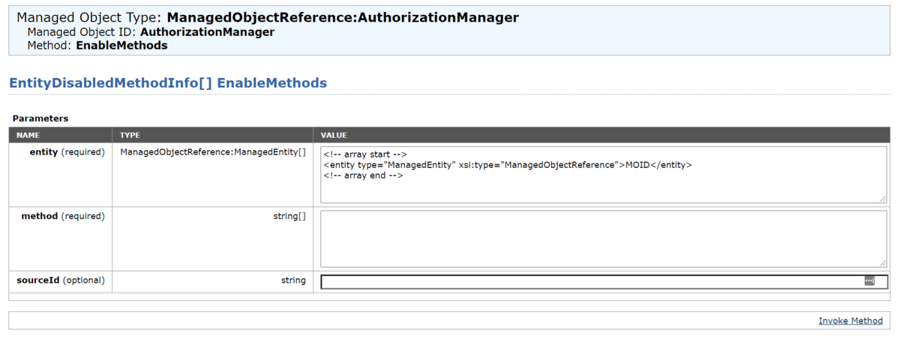The image size is (900, 342).
Task: Grab the method textarea resize handle
Action: 883,263
